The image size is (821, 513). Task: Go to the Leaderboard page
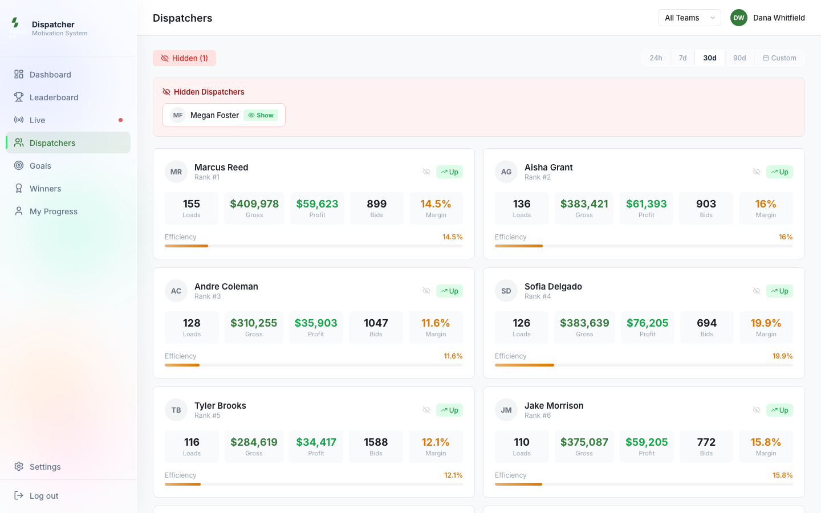click(68, 97)
